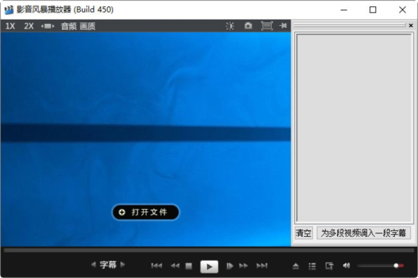Click the volume slider track
Viewport: 418px width, 278px height.
[380, 265]
